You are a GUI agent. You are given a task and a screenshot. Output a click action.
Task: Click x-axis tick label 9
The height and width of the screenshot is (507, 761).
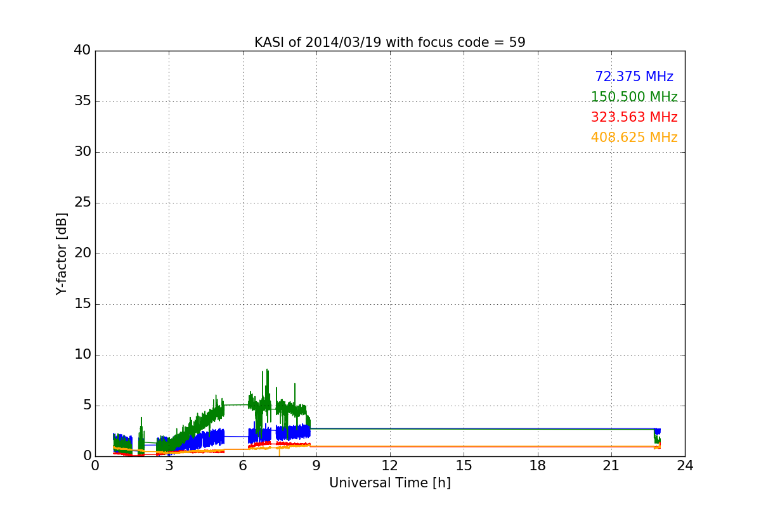316,466
